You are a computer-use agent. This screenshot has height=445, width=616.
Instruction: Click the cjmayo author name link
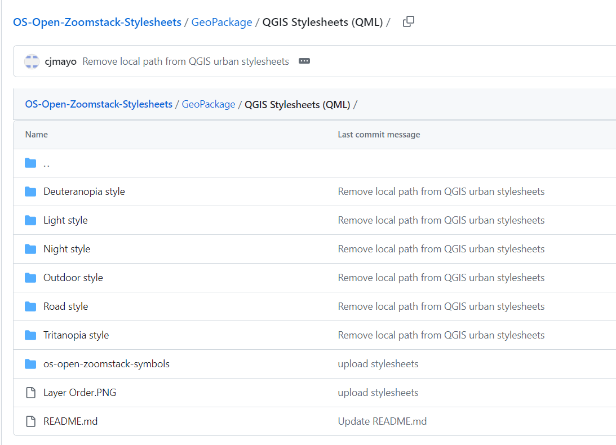tap(60, 61)
